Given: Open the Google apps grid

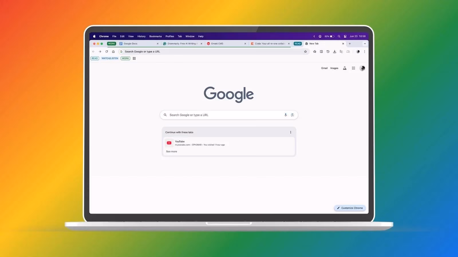Looking at the screenshot, I should pyautogui.click(x=354, y=68).
